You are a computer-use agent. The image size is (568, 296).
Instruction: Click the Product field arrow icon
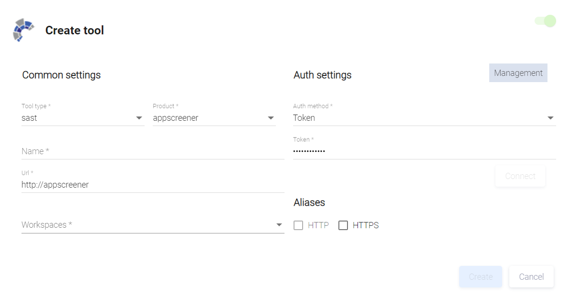(x=271, y=118)
